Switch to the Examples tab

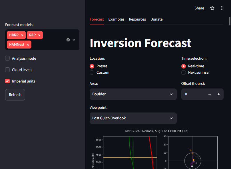116,19
